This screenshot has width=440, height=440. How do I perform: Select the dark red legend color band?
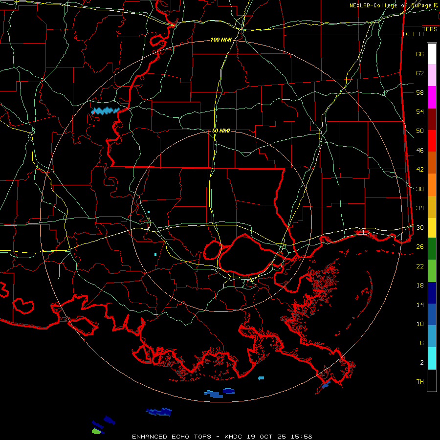coord(432,119)
